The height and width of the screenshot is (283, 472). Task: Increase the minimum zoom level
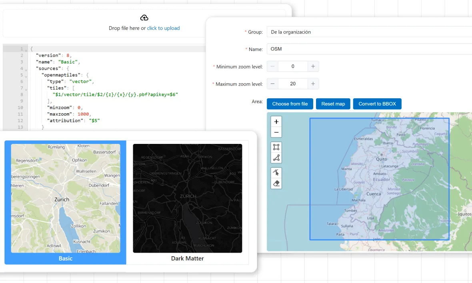pyautogui.click(x=313, y=66)
